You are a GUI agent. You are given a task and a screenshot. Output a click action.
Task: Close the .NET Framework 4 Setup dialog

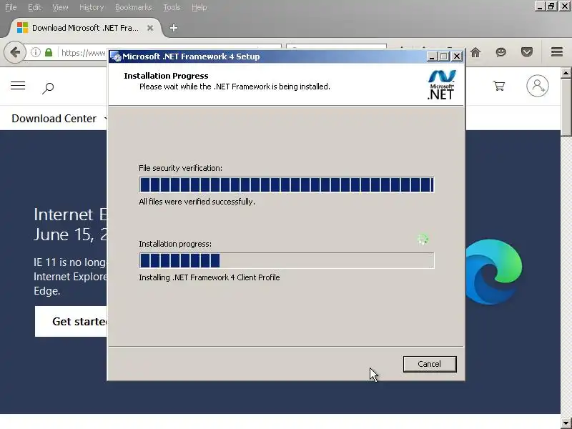click(457, 56)
